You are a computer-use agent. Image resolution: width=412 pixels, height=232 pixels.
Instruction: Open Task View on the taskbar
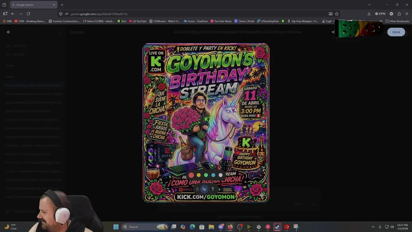click(173, 227)
